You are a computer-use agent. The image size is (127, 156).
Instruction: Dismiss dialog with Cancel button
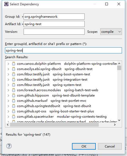[x=110, y=146]
